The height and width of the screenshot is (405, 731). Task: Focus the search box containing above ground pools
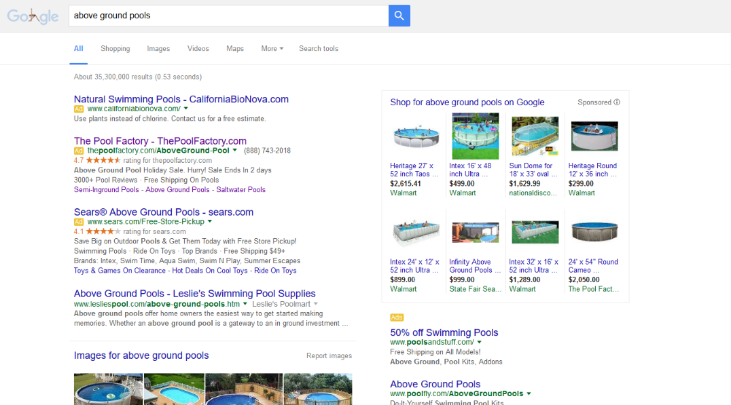pyautogui.click(x=228, y=16)
